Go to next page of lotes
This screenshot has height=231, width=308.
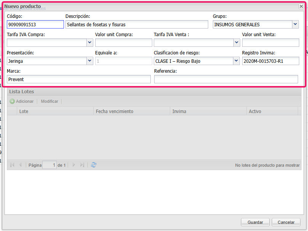73,165
